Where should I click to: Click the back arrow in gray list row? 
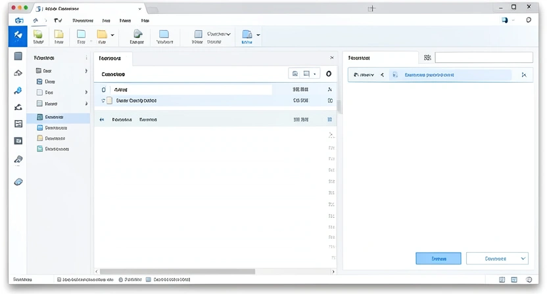[102, 119]
